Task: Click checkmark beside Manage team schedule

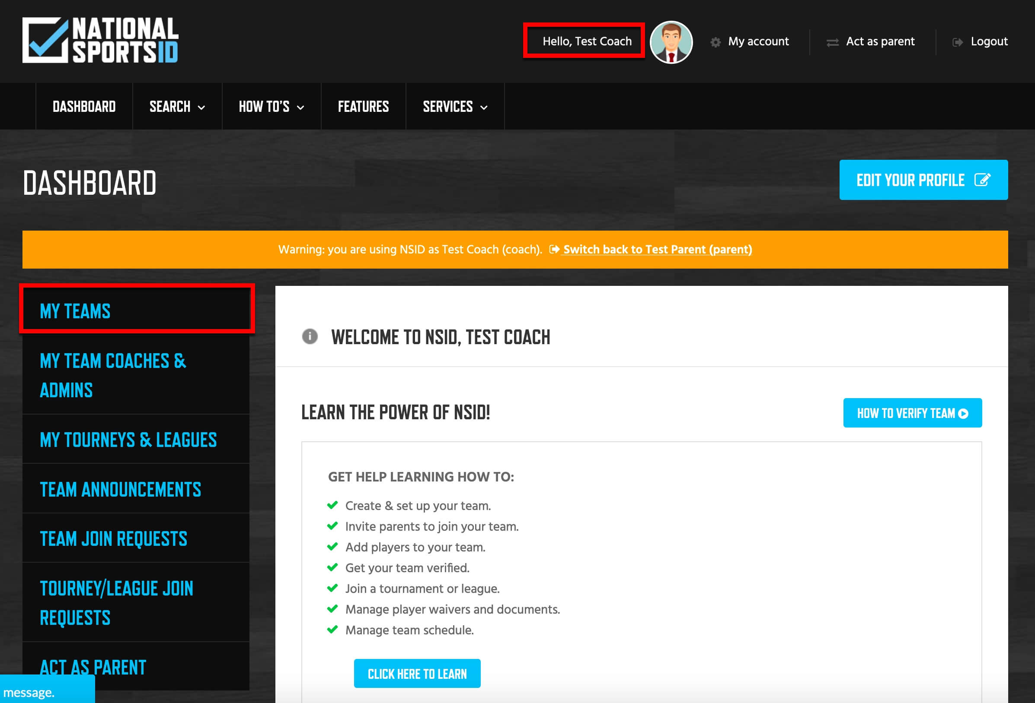Action: [332, 629]
